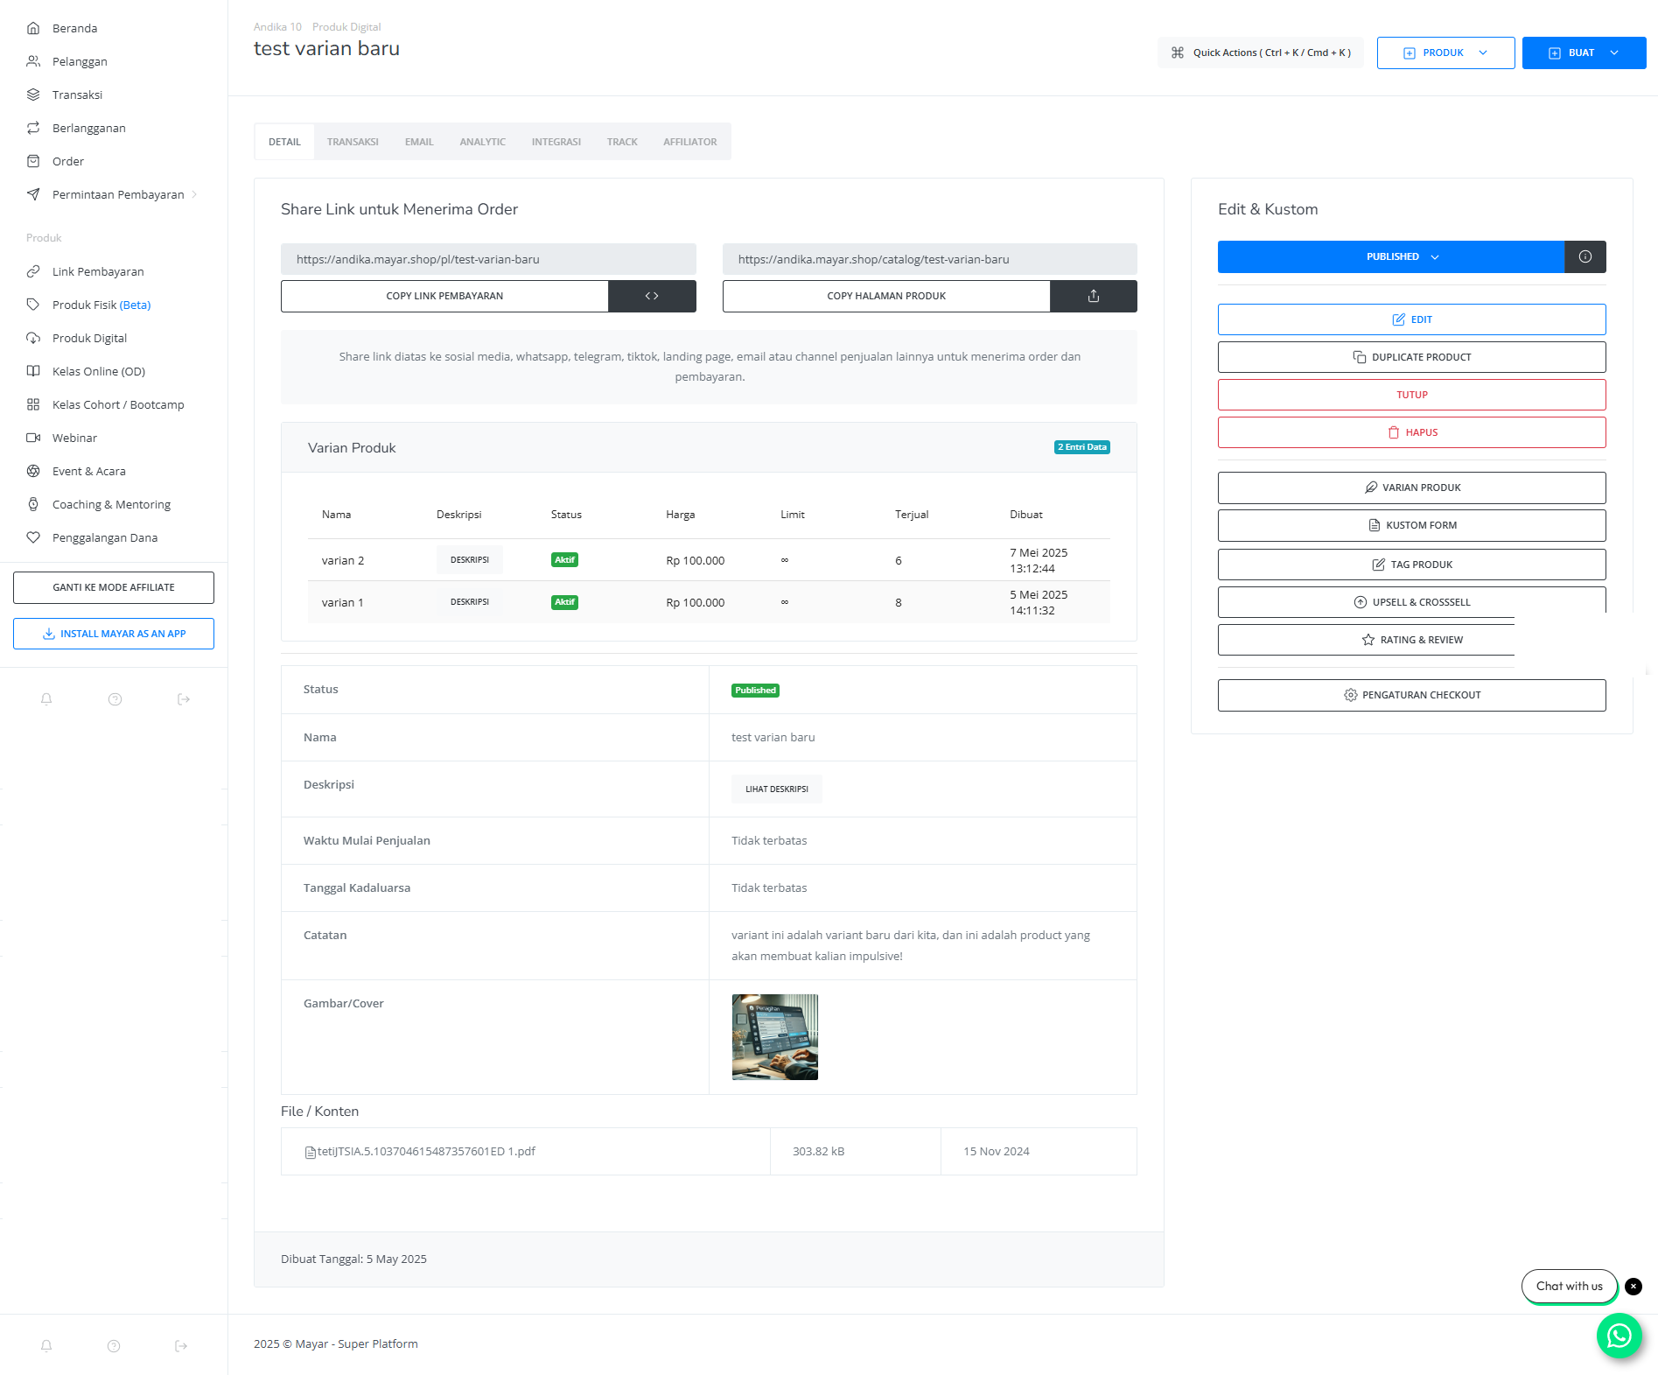The image size is (1658, 1375).
Task: Open Produk Fisik (Beta) page
Action: point(101,305)
